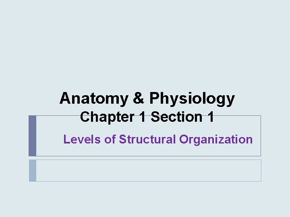290x217 pixels.
Task: Click the word "Chapter" in the subtitle
Action: coord(107,117)
